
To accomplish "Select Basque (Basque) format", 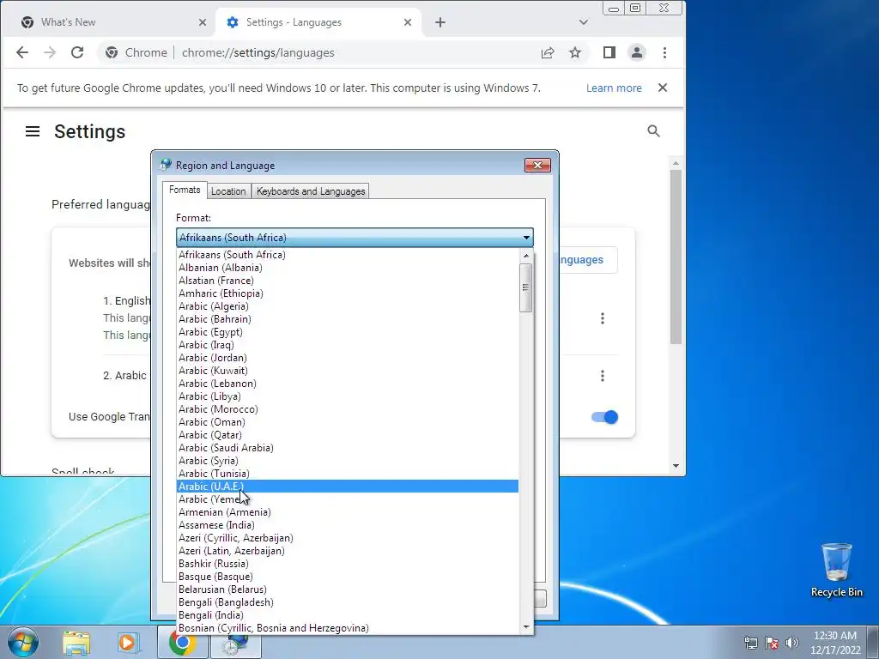I will (x=348, y=577).
